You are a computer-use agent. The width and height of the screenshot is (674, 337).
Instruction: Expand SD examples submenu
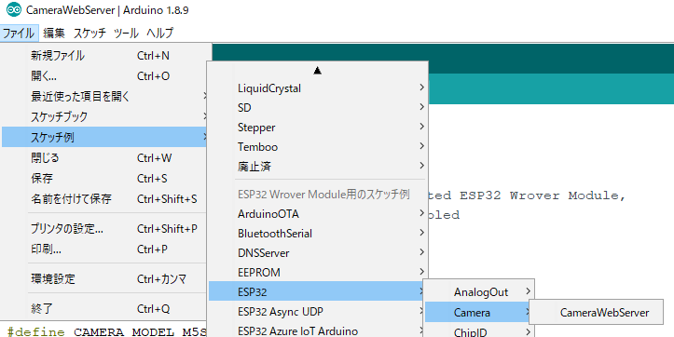pos(317,108)
